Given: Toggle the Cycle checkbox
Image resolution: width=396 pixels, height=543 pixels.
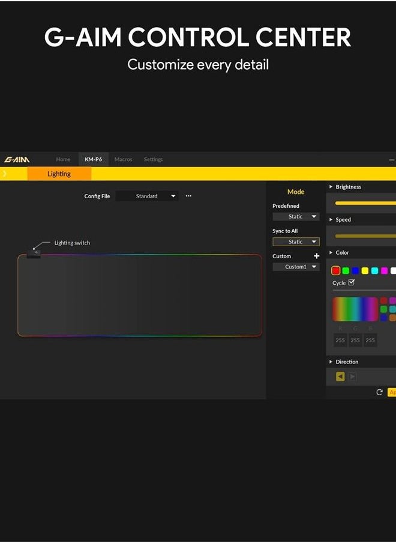Looking at the screenshot, I should pos(352,282).
